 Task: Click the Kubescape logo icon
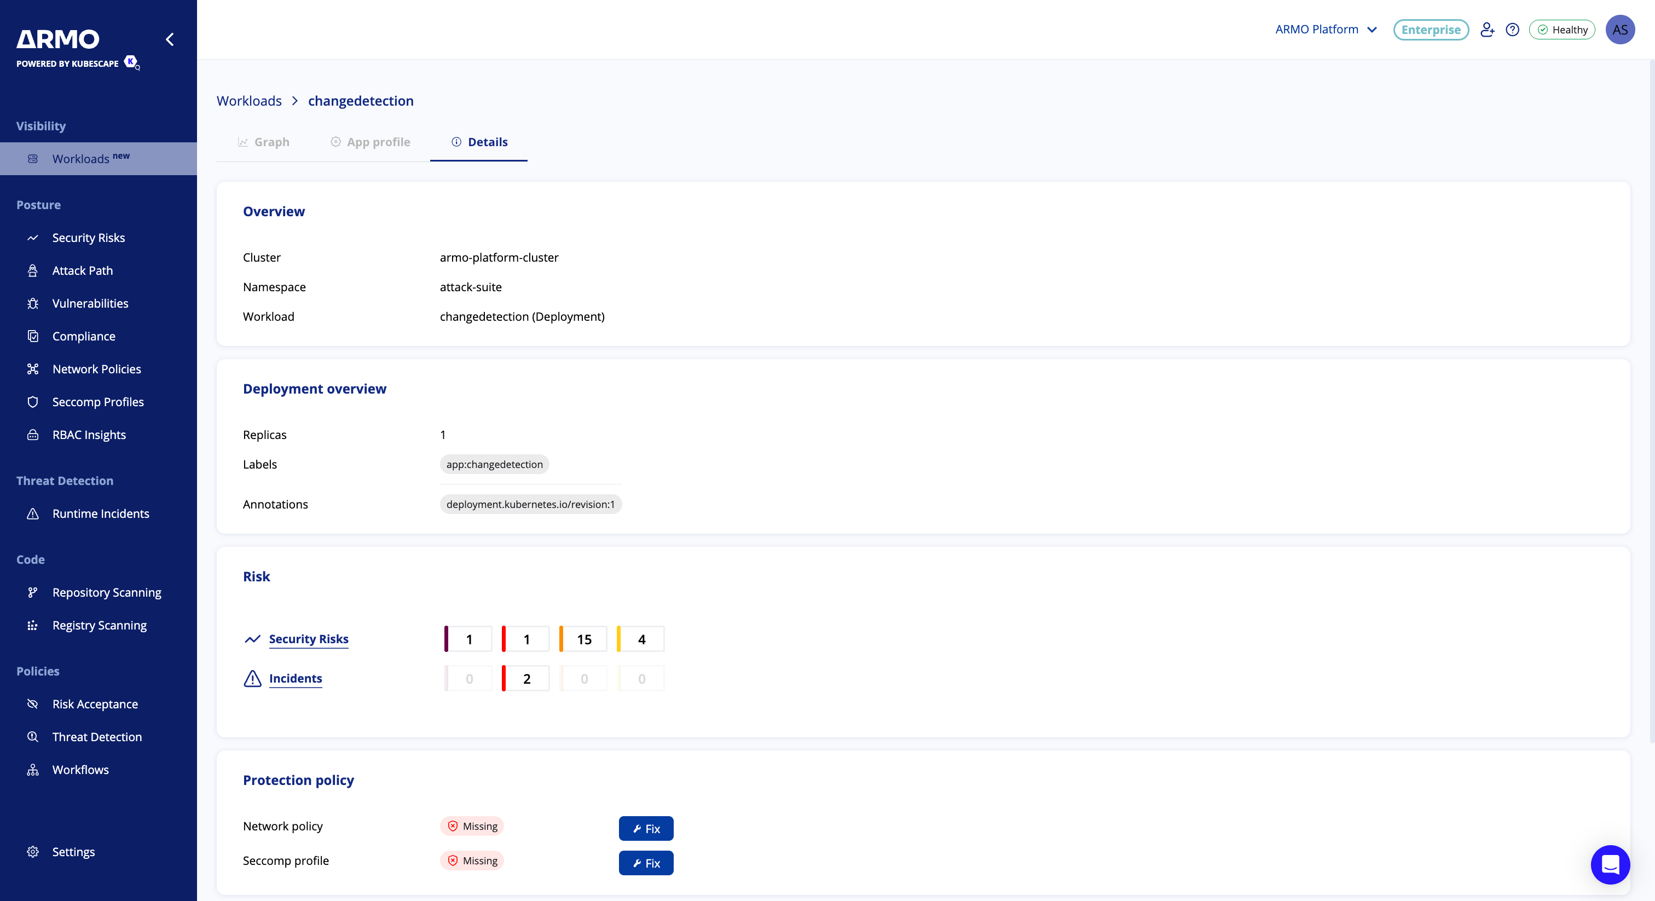132,62
